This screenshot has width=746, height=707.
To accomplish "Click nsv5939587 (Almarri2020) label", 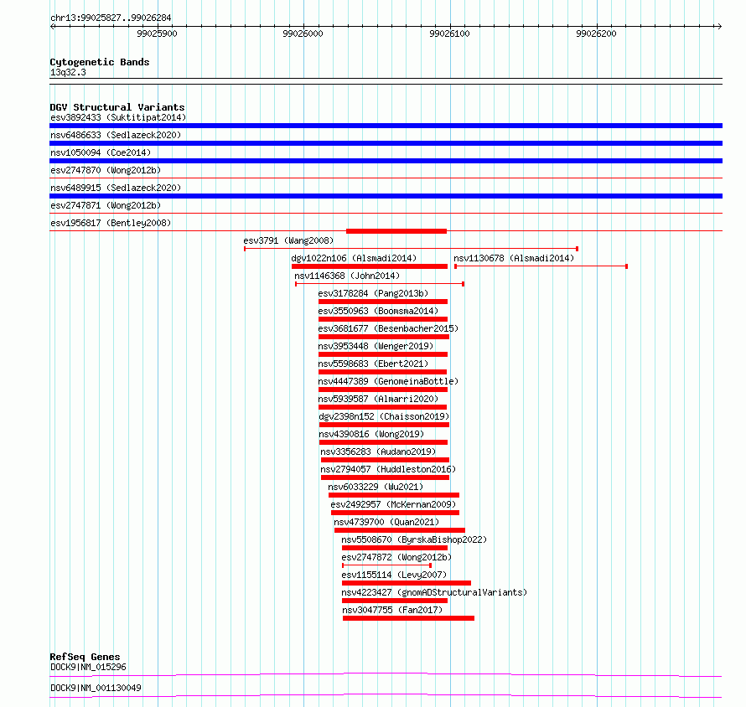I will tap(378, 399).
